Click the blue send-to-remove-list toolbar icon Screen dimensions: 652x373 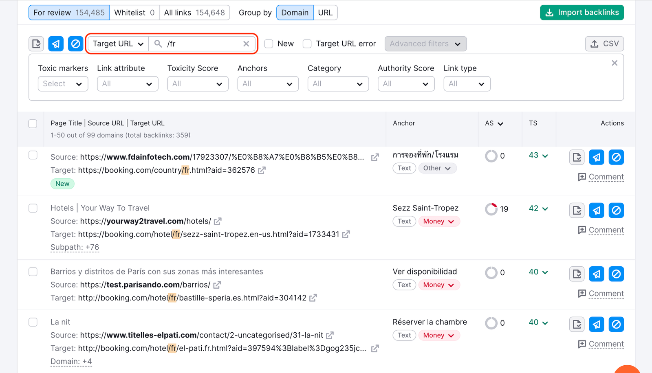tap(56, 44)
